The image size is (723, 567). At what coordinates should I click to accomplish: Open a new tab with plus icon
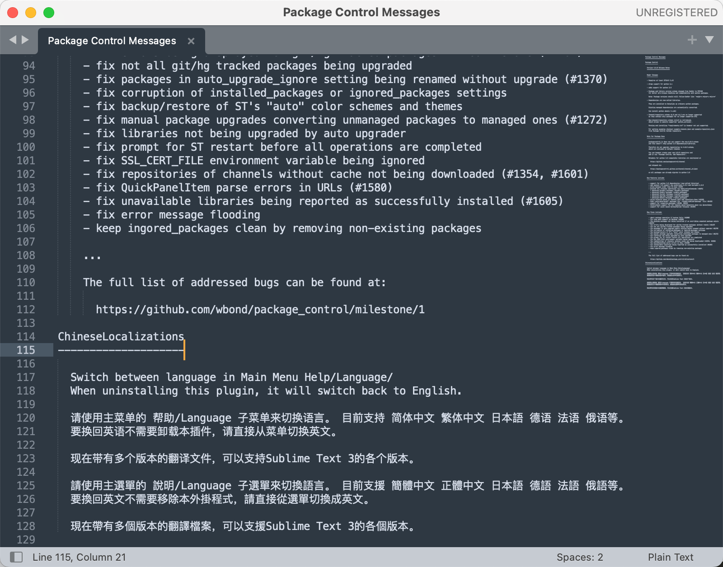tap(692, 40)
